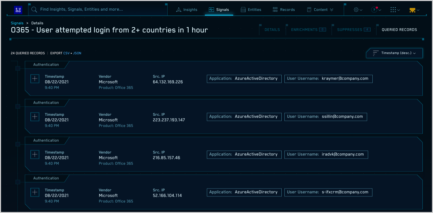Click the Signals breadcrumb link
Viewport: 433px width, 213px height.
[x=17, y=23]
